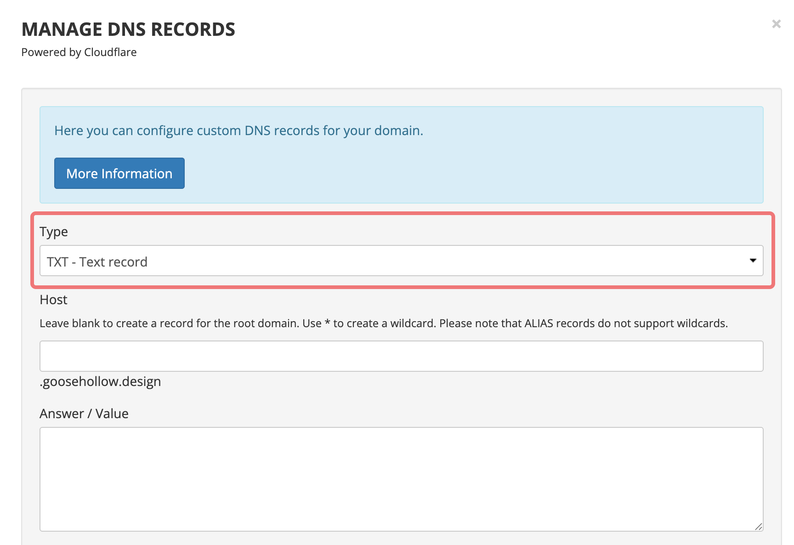Click into the Host input field
794x545 pixels.
(x=402, y=356)
